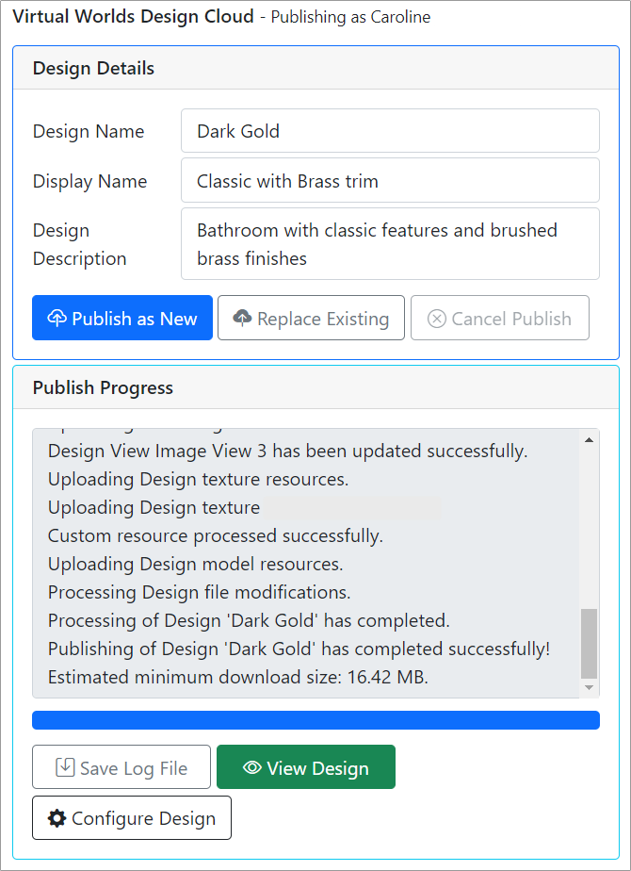Click the Save Log File button
The height and width of the screenshot is (871, 631).
[121, 767]
